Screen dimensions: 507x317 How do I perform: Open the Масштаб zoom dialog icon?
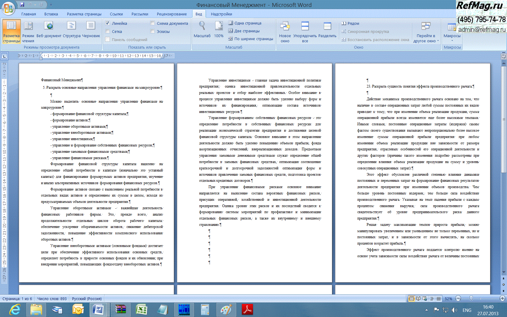[202, 26]
